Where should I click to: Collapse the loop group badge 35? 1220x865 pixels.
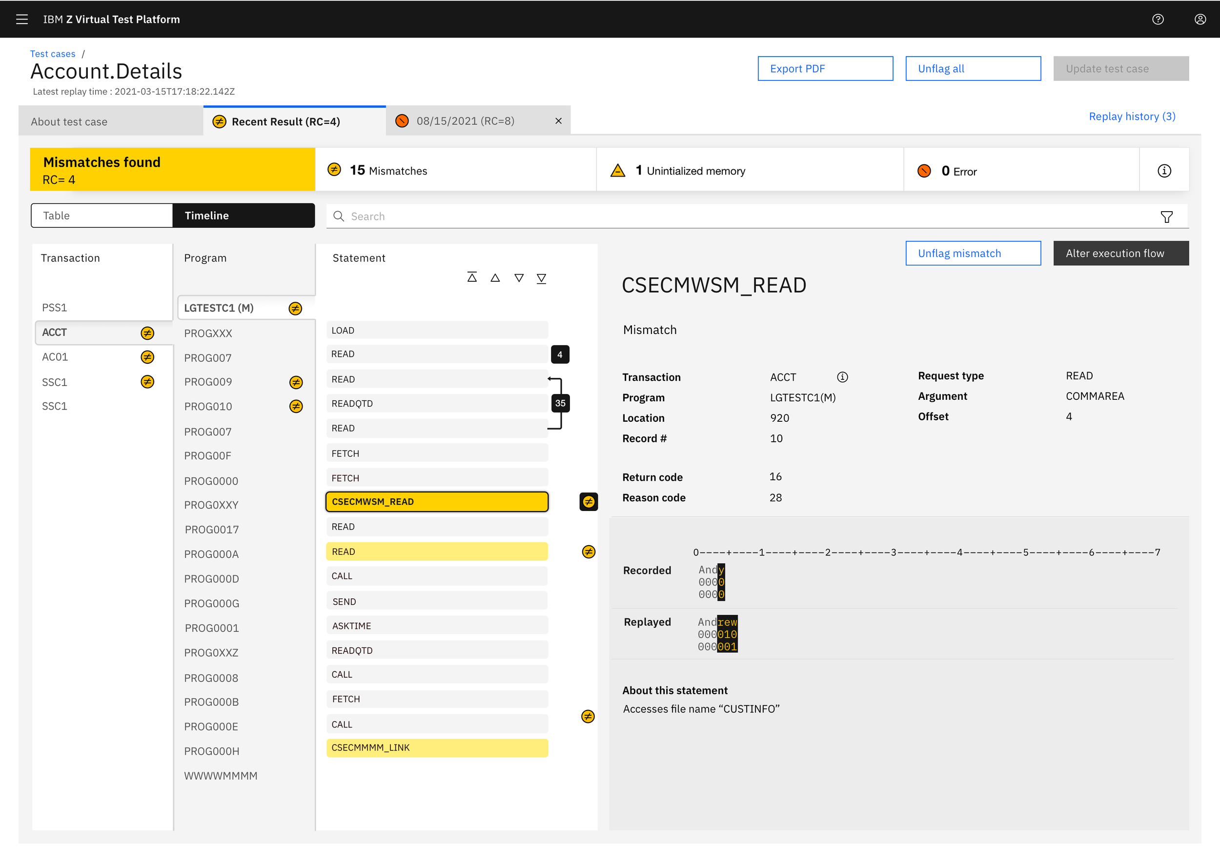coord(560,403)
